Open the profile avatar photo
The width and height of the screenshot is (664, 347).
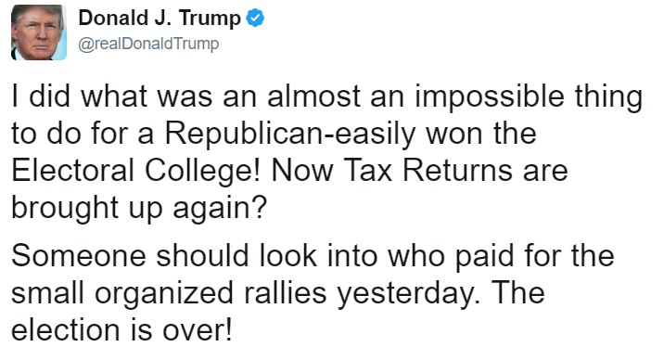pos(39,32)
